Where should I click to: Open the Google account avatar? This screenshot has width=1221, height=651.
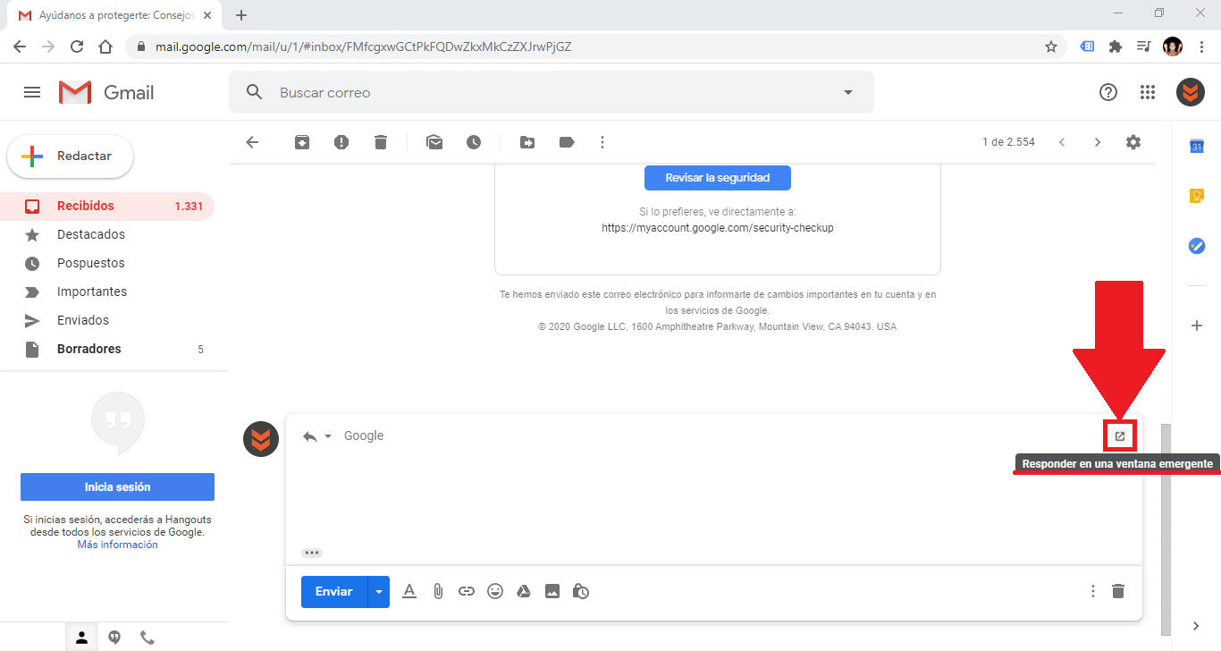(1191, 92)
